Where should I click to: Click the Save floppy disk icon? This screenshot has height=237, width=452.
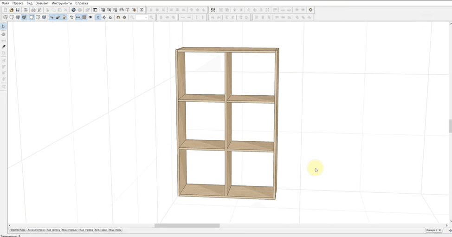18,10
